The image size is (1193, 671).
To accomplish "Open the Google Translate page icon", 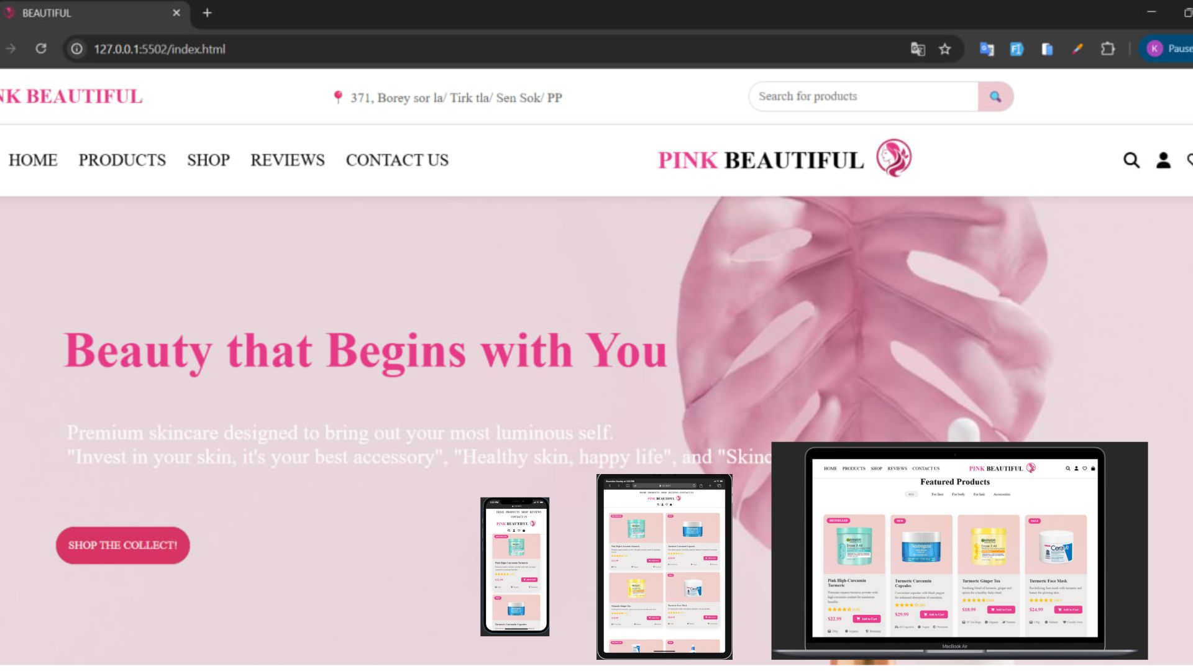I will tap(918, 49).
